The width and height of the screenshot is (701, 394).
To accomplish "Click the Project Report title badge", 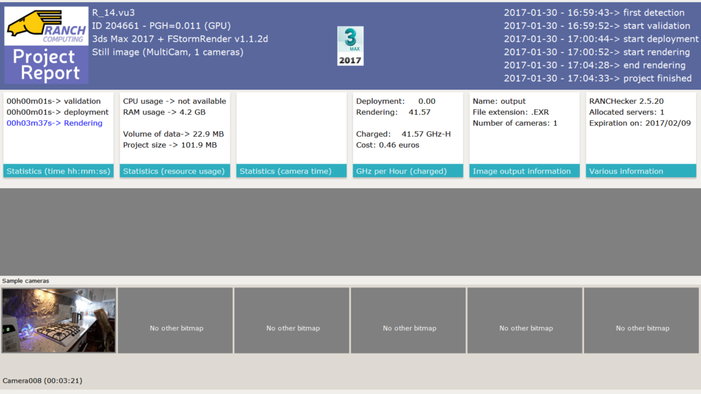I will click(47, 65).
